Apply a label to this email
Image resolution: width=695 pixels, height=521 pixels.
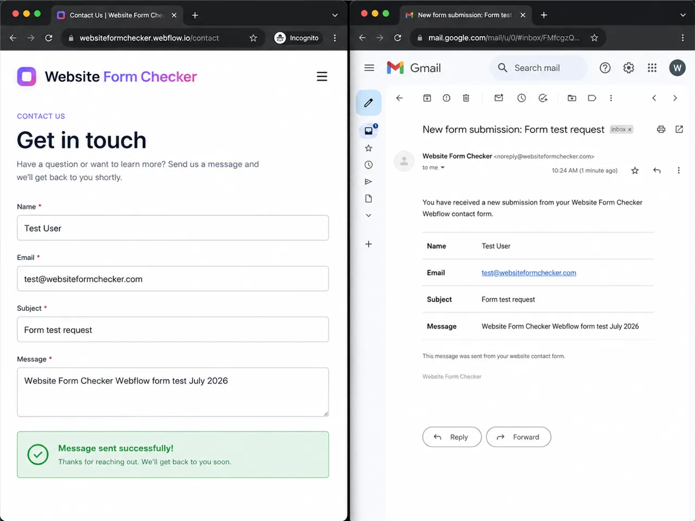(592, 98)
